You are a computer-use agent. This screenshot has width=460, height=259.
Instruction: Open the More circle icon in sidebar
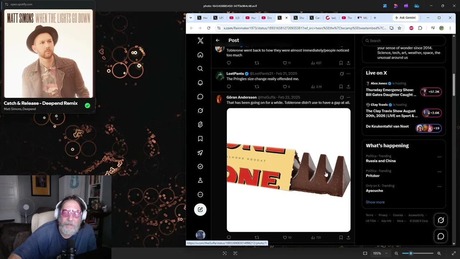[201, 195]
